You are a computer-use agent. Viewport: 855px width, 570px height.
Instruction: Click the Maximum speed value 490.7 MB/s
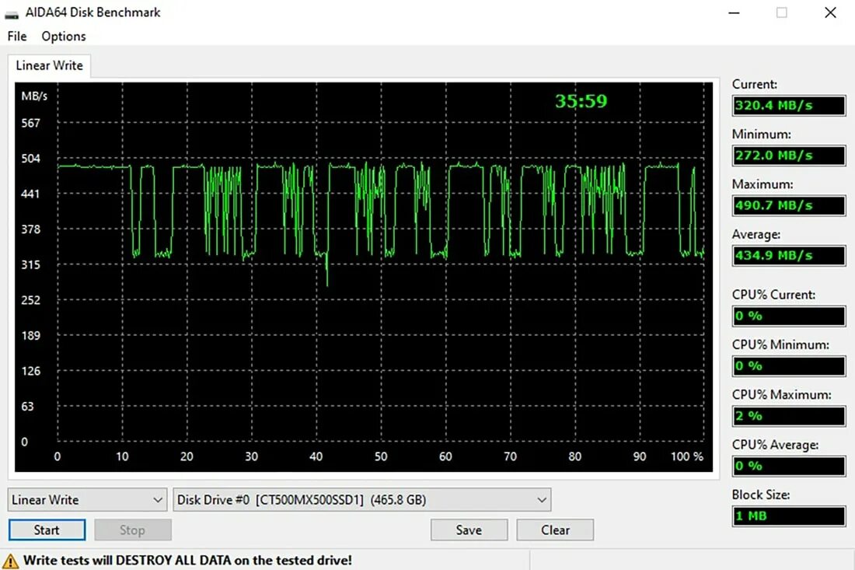pyautogui.click(x=788, y=205)
